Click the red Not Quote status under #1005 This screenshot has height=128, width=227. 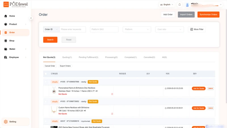point(63,94)
